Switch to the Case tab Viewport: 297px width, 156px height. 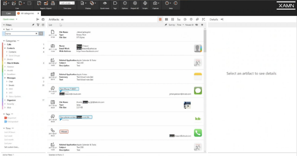[8, 13]
